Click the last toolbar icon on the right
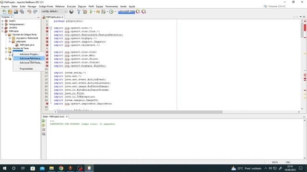The width and height of the screenshot is (307, 172). pyautogui.click(x=144, y=11)
